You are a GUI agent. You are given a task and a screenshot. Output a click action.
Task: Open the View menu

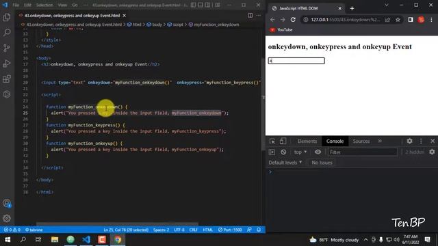tap(62, 5)
